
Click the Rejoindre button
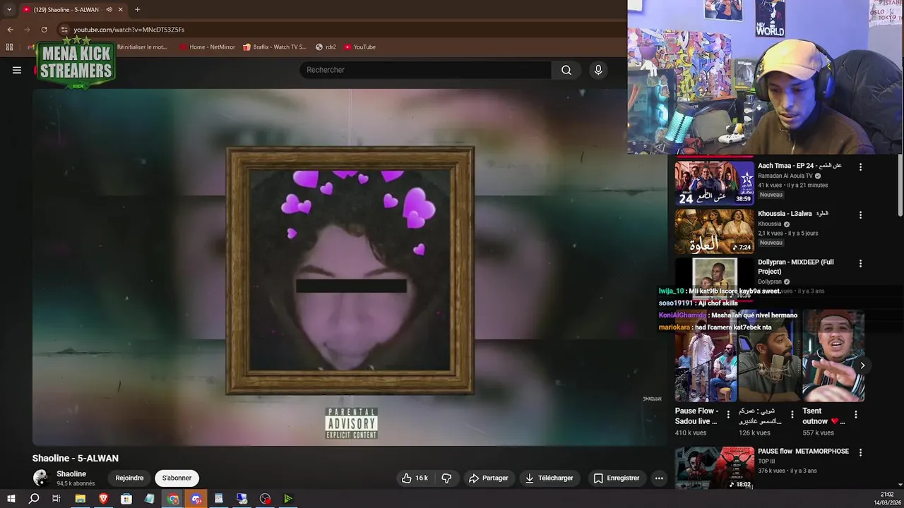[129, 478]
